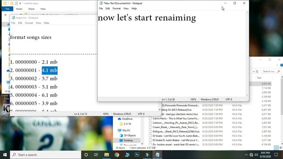Open Notepad taskbar icon
The width and height of the screenshot is (283, 159).
pyautogui.click(x=157, y=155)
